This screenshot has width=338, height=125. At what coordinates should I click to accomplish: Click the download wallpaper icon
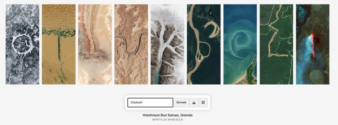[x=194, y=103]
